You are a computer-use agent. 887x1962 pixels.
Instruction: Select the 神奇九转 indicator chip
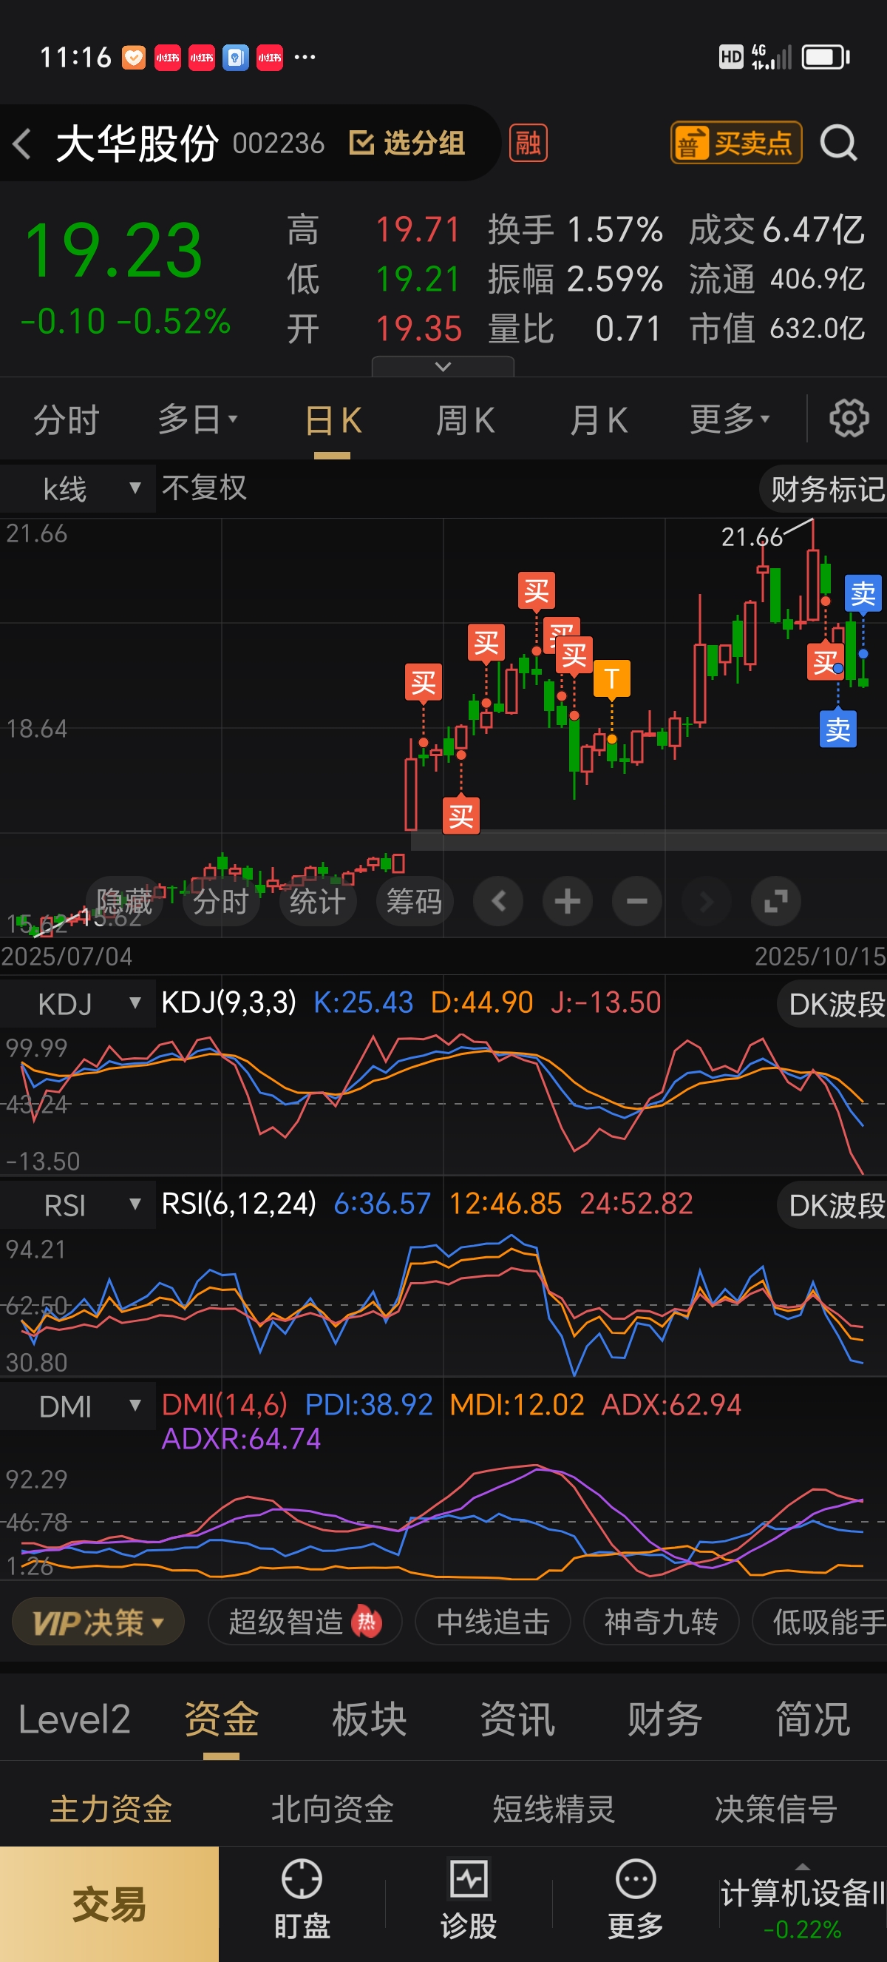point(661,1622)
